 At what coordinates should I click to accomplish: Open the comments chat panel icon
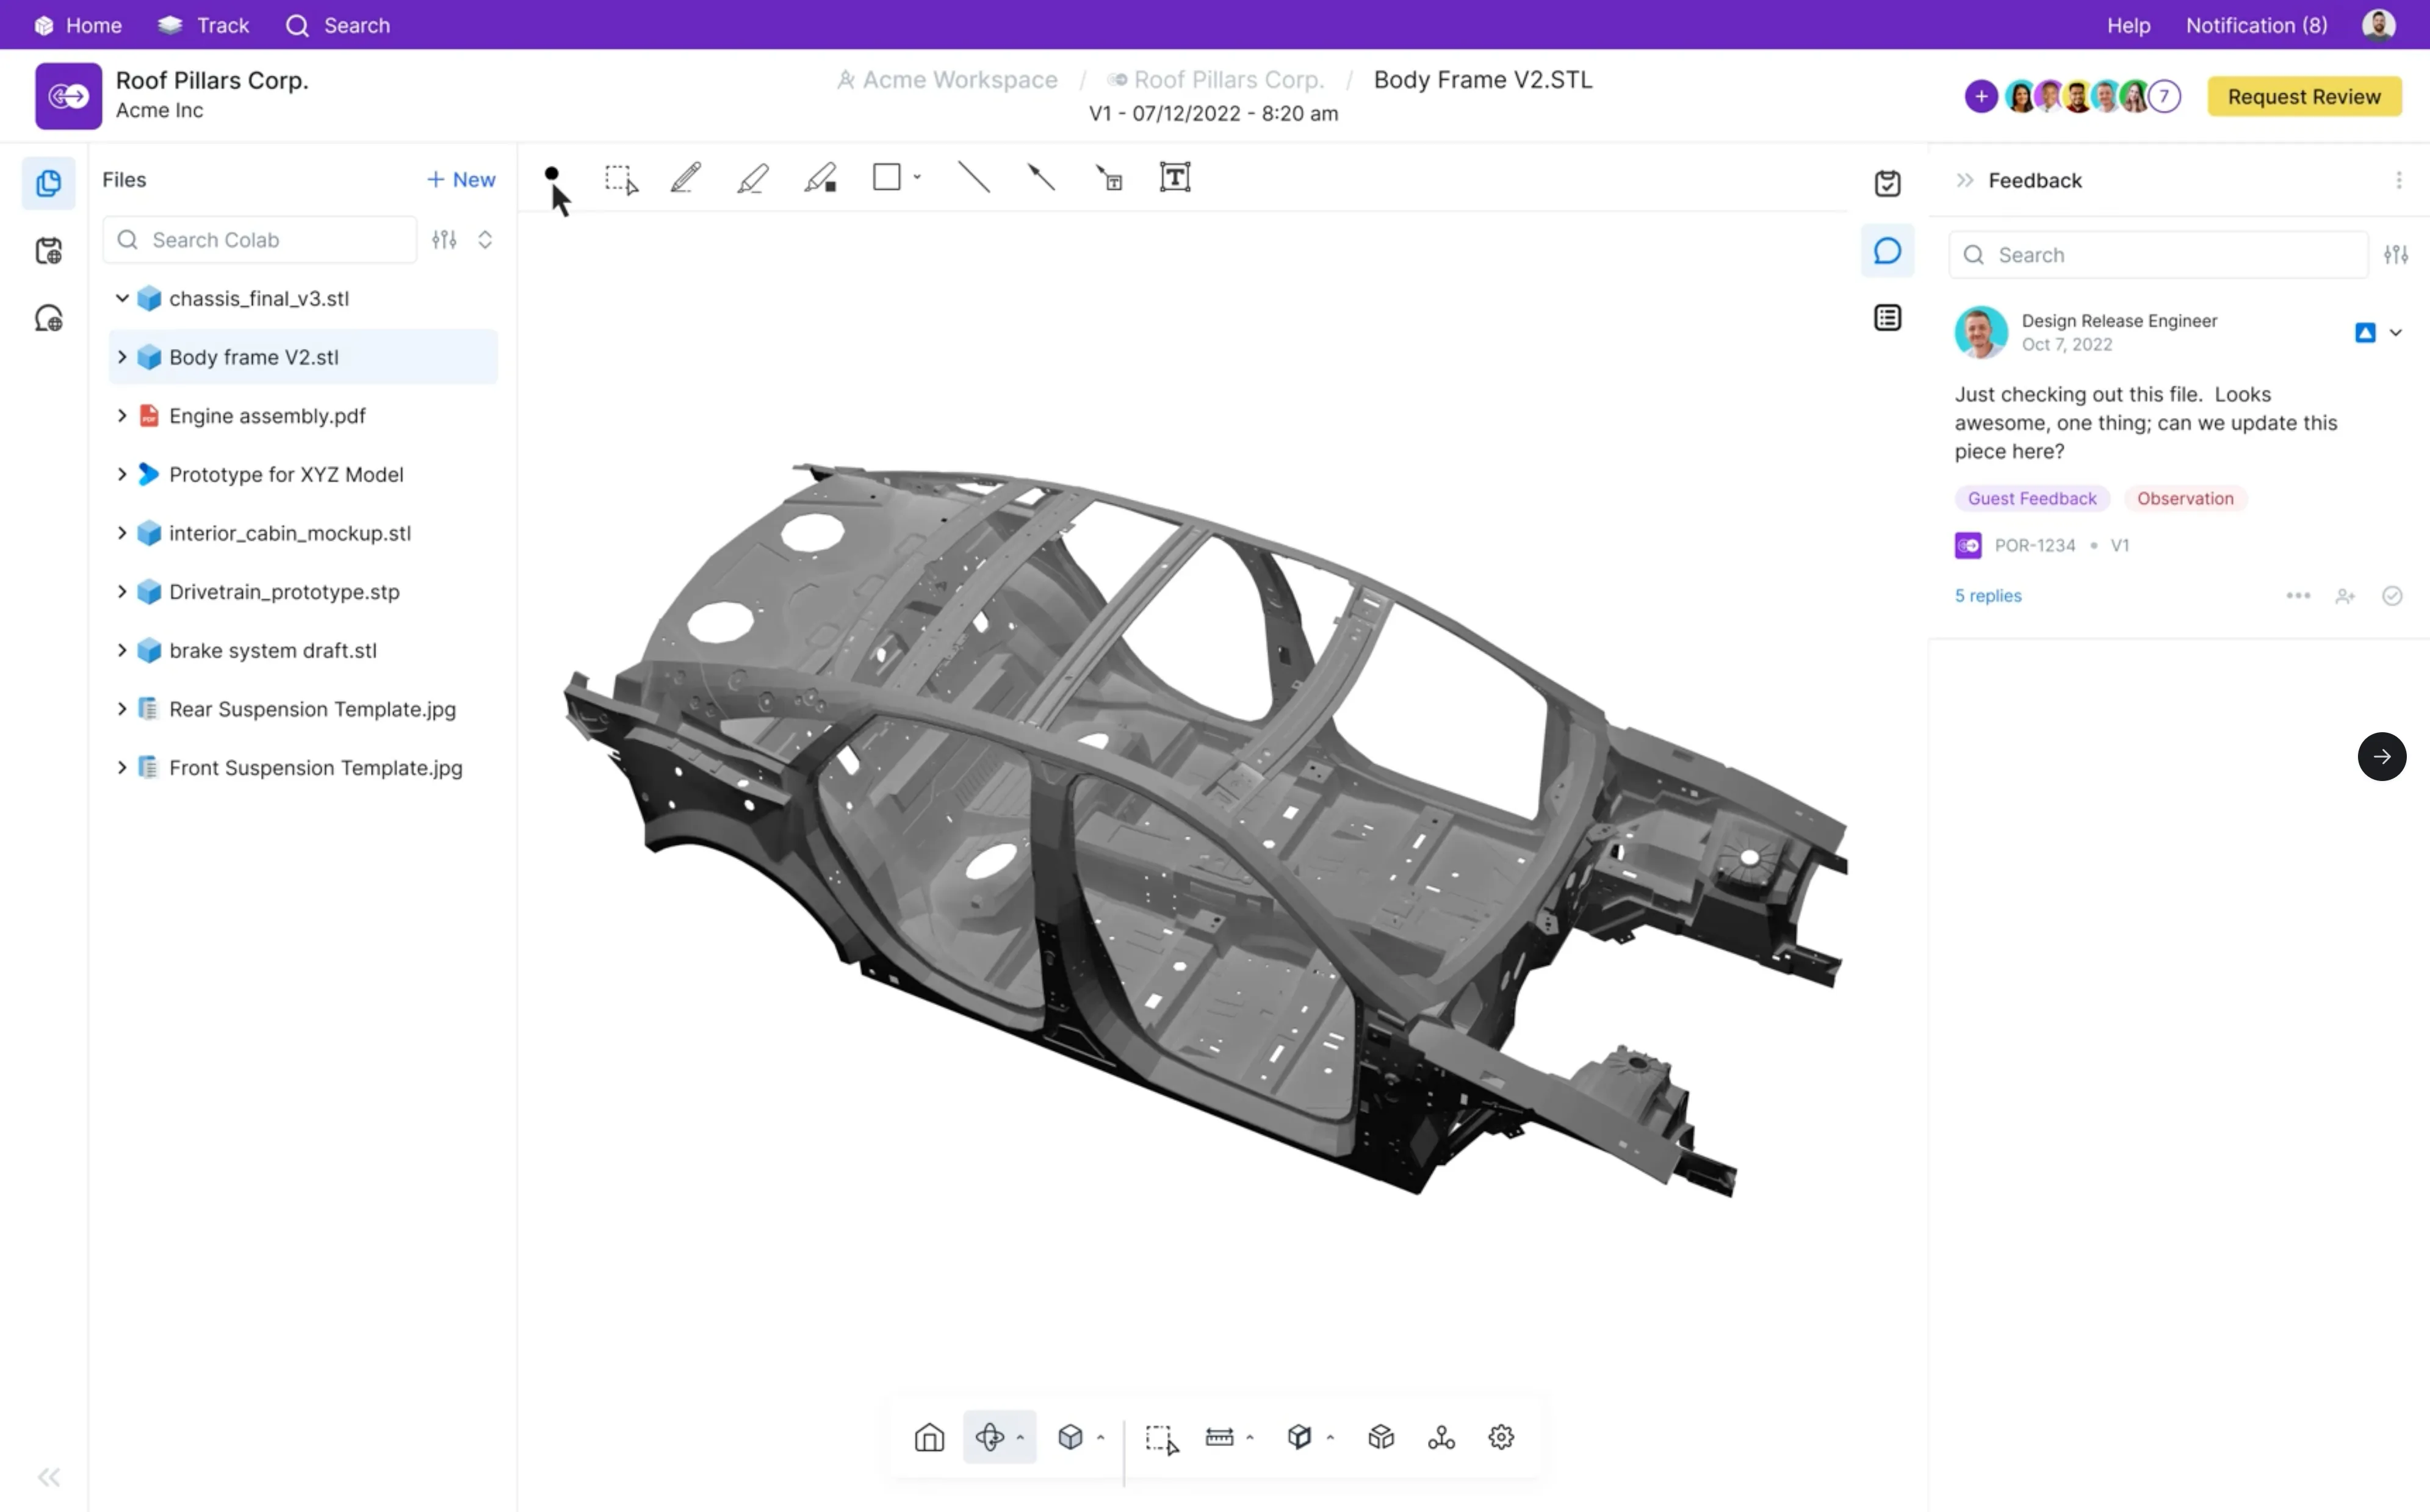coord(1887,251)
